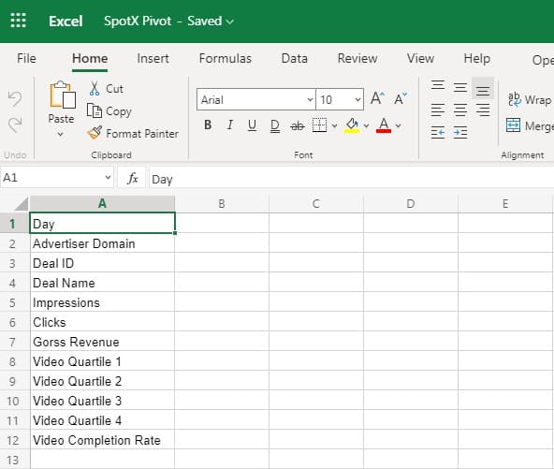Viewport: 554px width, 469px height.
Task: Apply the yellow fill color
Action: click(x=352, y=125)
